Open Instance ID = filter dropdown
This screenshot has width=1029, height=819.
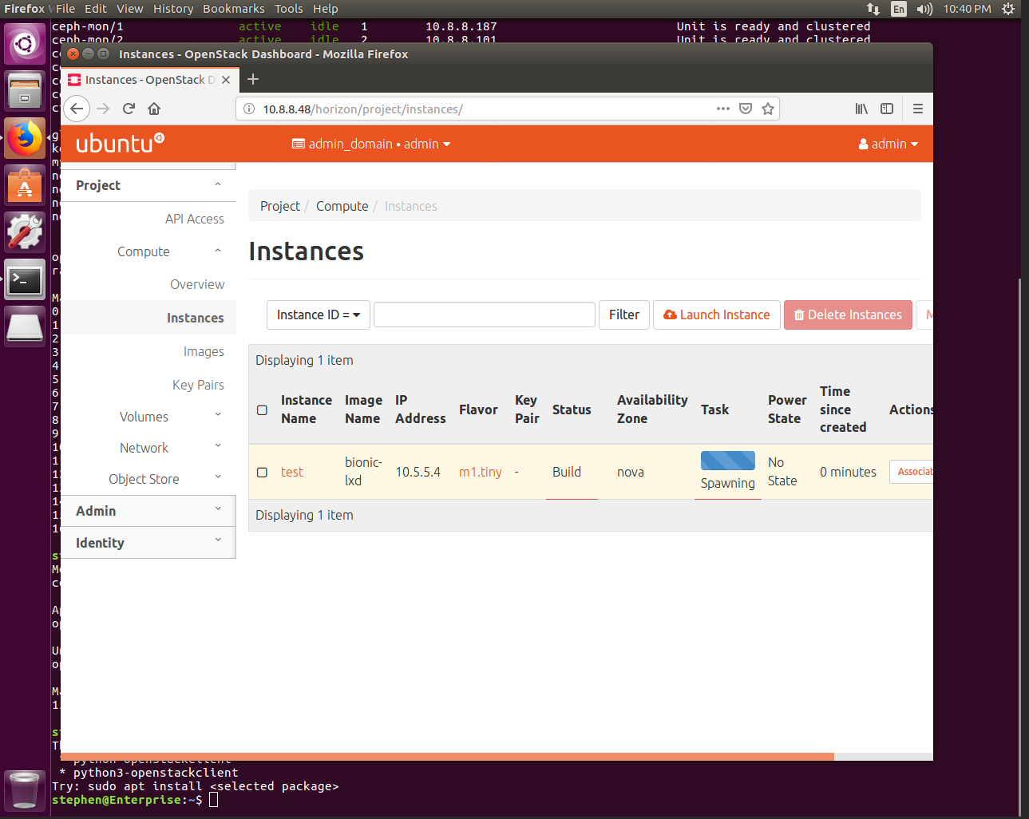[x=319, y=315]
